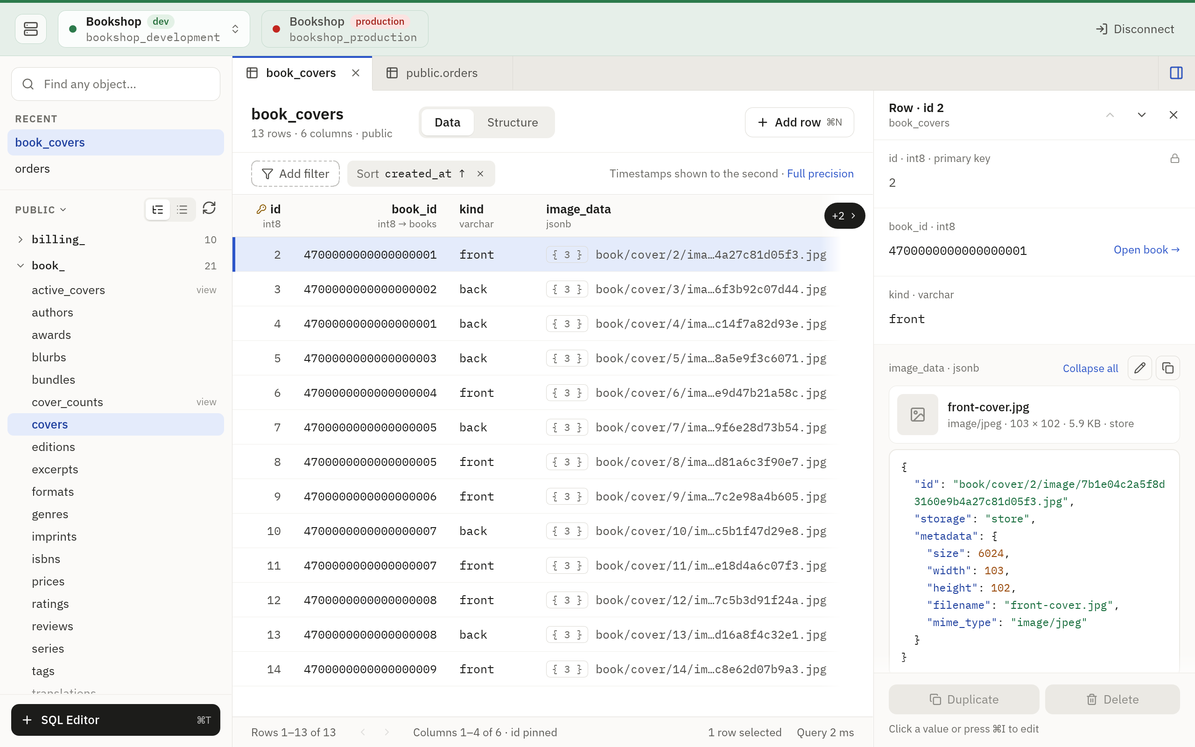Screen dimensions: 1195x747
Task: Click the book_id value in detail panel
Action: (957, 251)
